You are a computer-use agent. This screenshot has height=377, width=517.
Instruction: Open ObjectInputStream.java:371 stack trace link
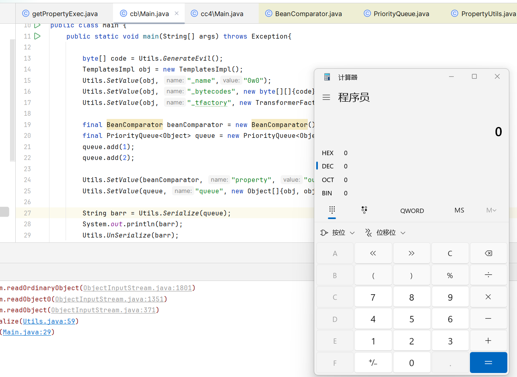pyautogui.click(x=104, y=310)
